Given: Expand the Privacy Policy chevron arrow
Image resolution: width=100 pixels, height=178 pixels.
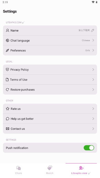Looking at the screenshot, I should [x=93, y=69].
